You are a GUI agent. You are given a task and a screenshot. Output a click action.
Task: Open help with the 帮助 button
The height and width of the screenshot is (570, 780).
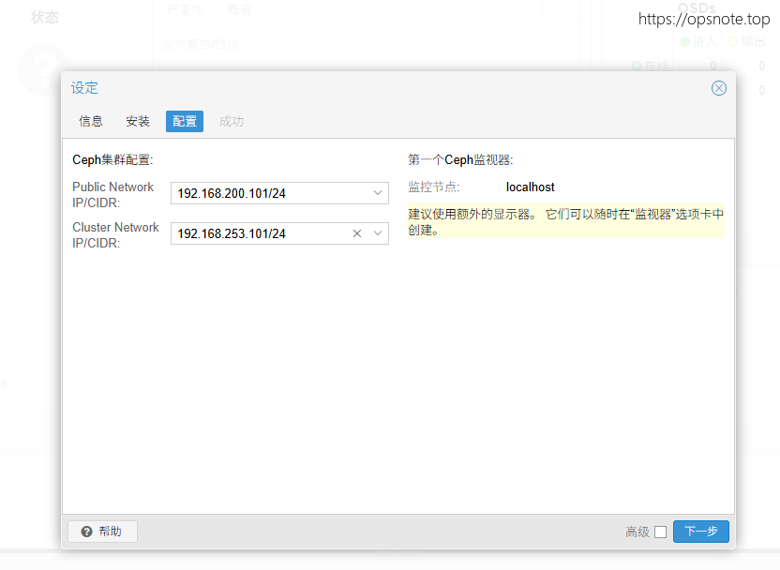click(x=102, y=532)
